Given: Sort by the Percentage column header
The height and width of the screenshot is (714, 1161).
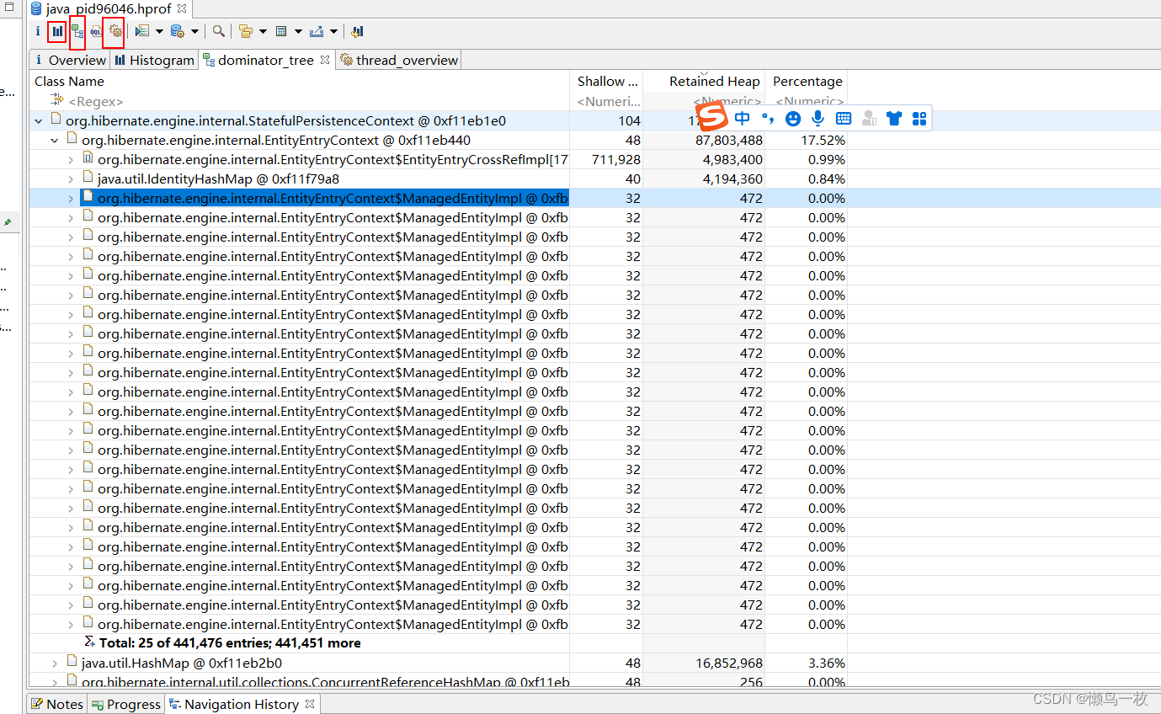Looking at the screenshot, I should [x=807, y=81].
